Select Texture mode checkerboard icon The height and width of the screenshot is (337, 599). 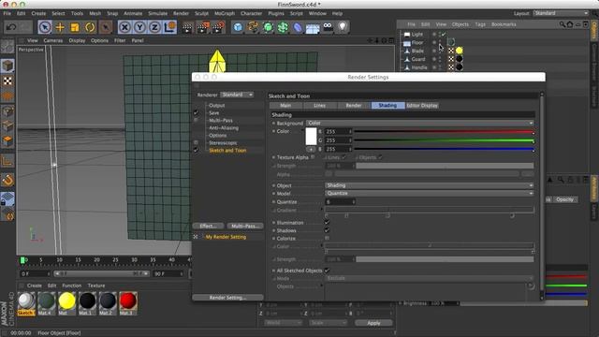tap(7, 81)
